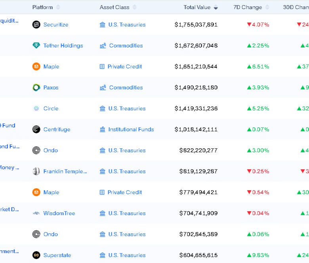Click the Franklin Templeton logo icon
This screenshot has width=309, height=263.
tap(36, 171)
